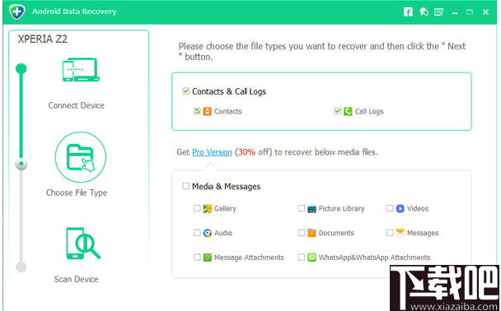Minimize the Android Data Recovery window
Viewport: 501px width, 311px height.
(455, 12)
